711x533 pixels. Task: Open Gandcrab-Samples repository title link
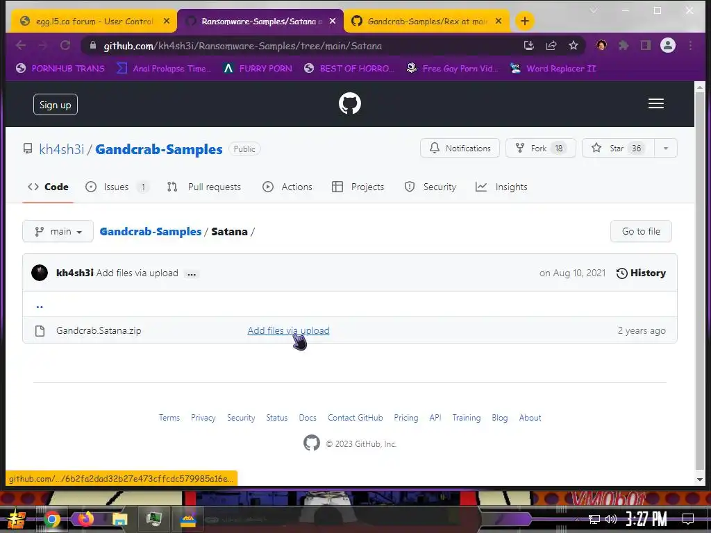159,149
